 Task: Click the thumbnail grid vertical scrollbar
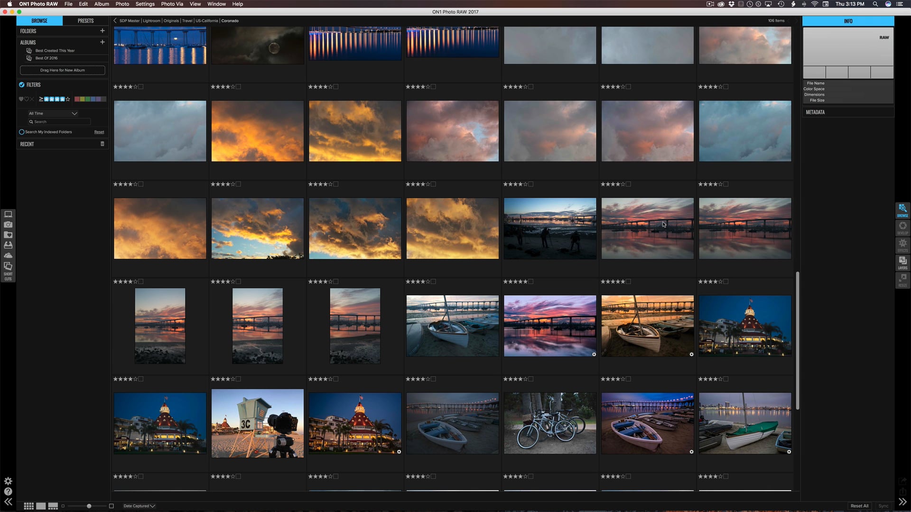coord(798,340)
